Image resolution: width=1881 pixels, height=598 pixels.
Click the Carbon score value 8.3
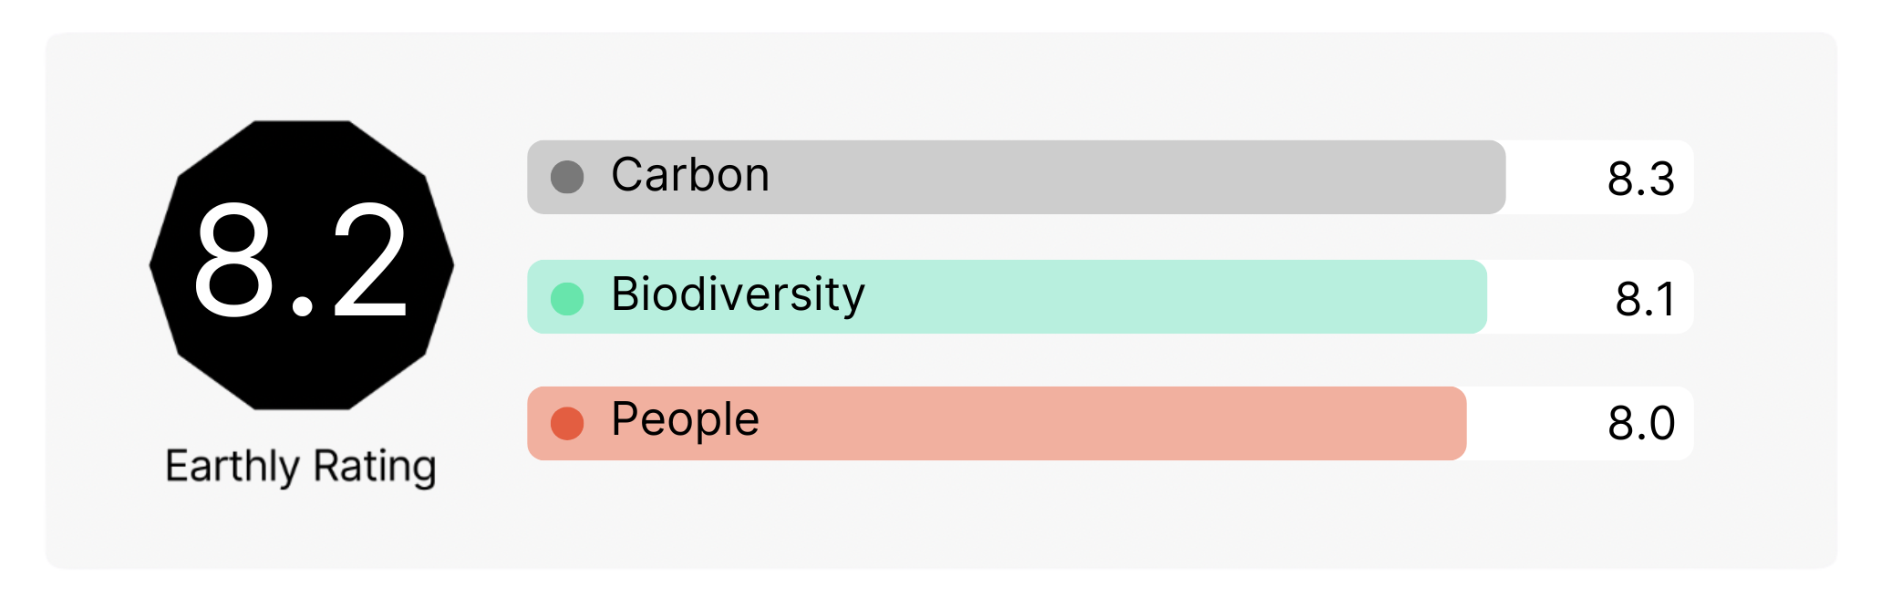[1640, 179]
